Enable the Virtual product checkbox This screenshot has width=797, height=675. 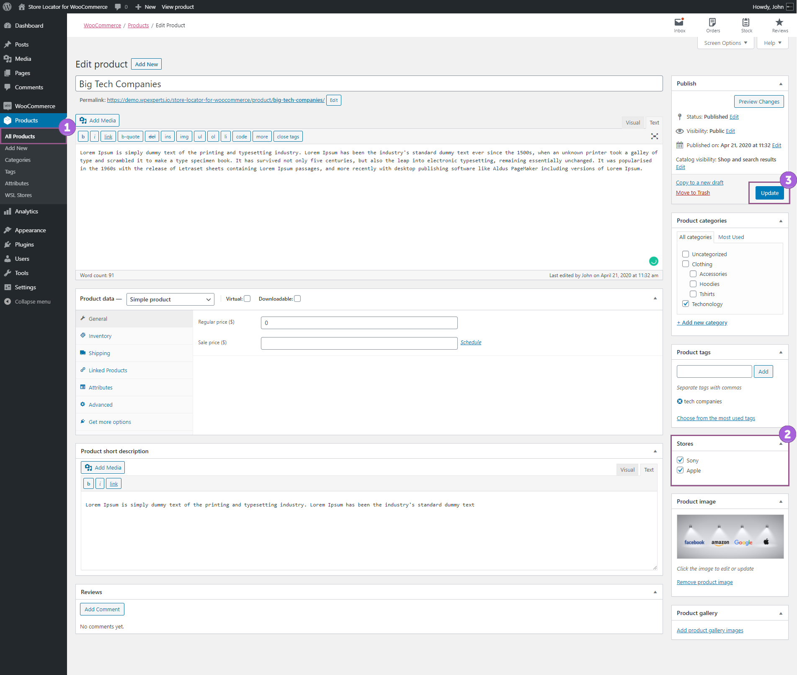(x=247, y=299)
